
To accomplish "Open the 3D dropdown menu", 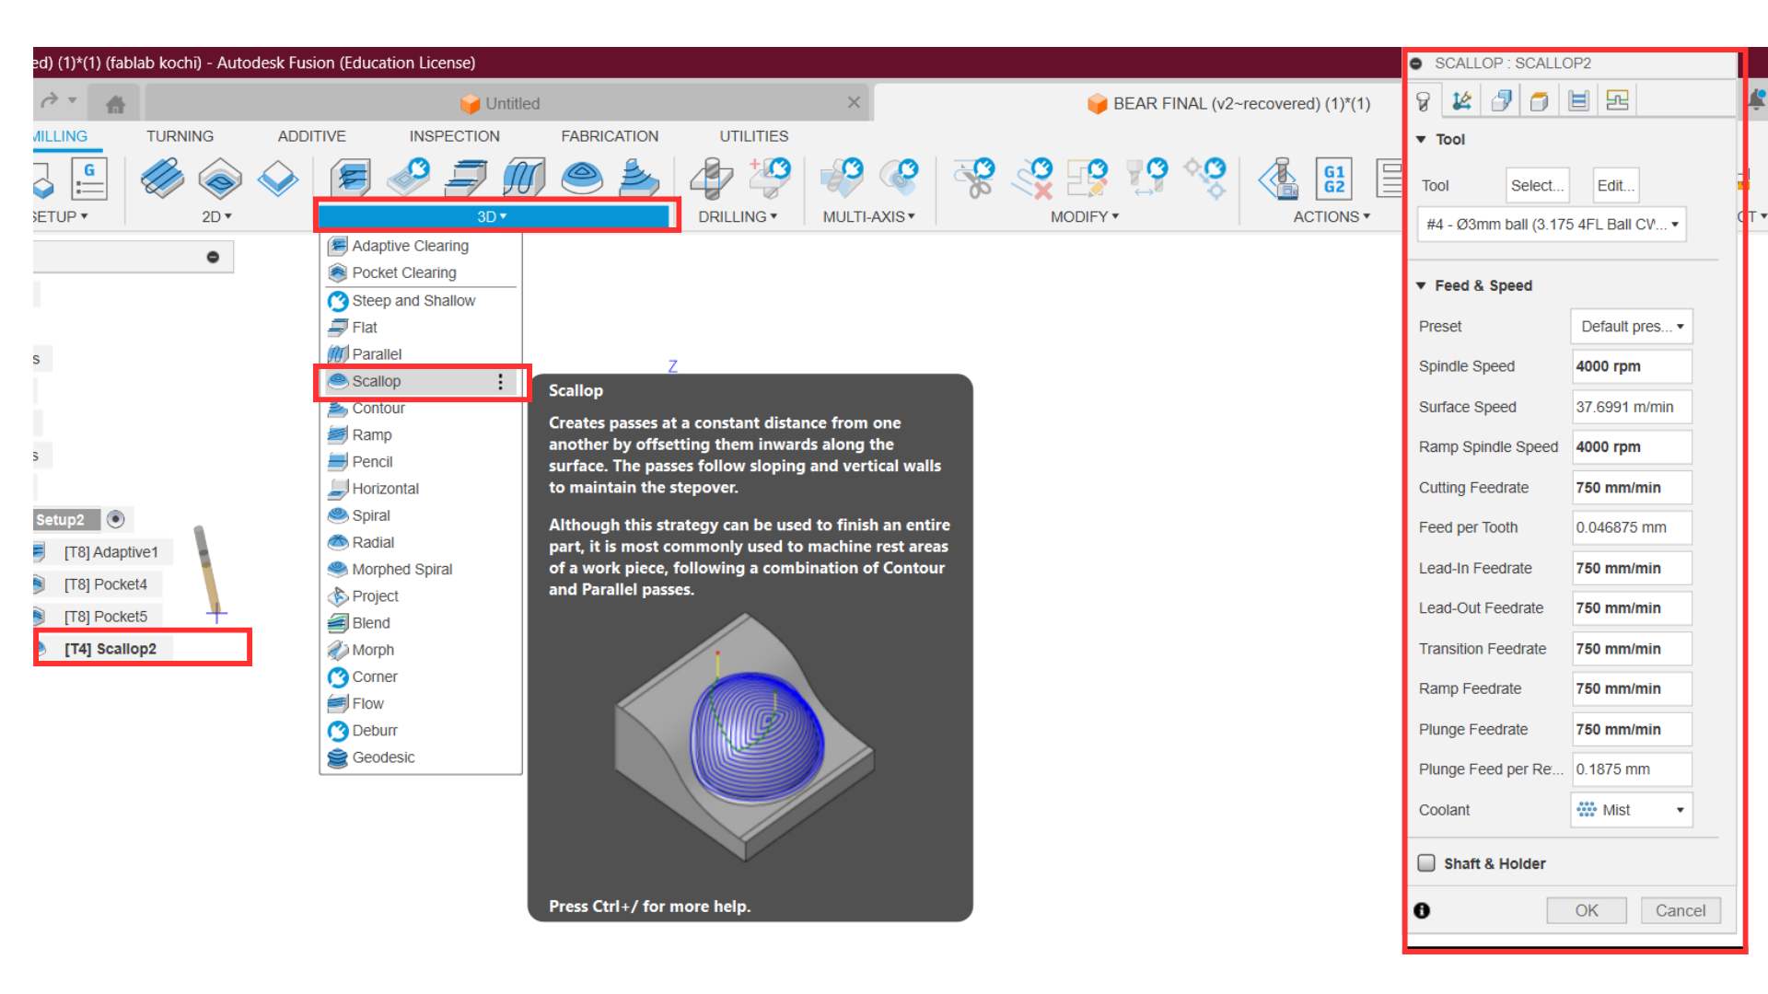I will (x=492, y=216).
